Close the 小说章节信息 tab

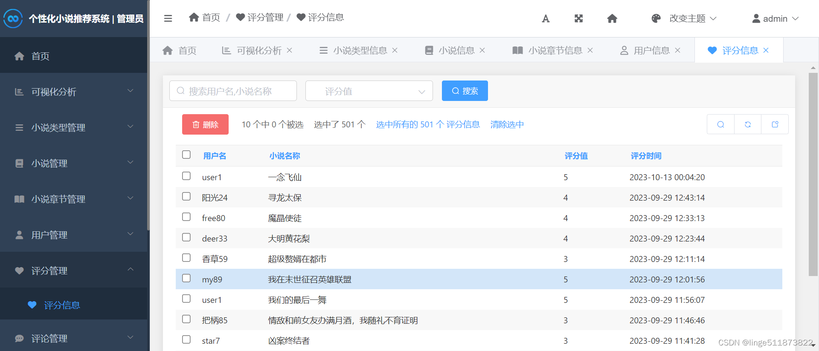coord(590,50)
